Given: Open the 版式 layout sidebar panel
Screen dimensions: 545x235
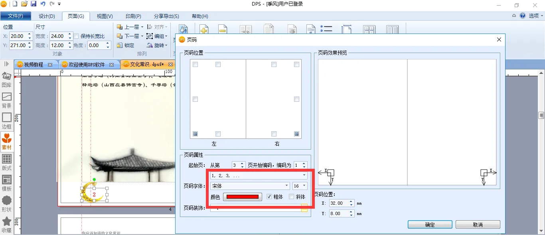Looking at the screenshot, I should (6, 162).
